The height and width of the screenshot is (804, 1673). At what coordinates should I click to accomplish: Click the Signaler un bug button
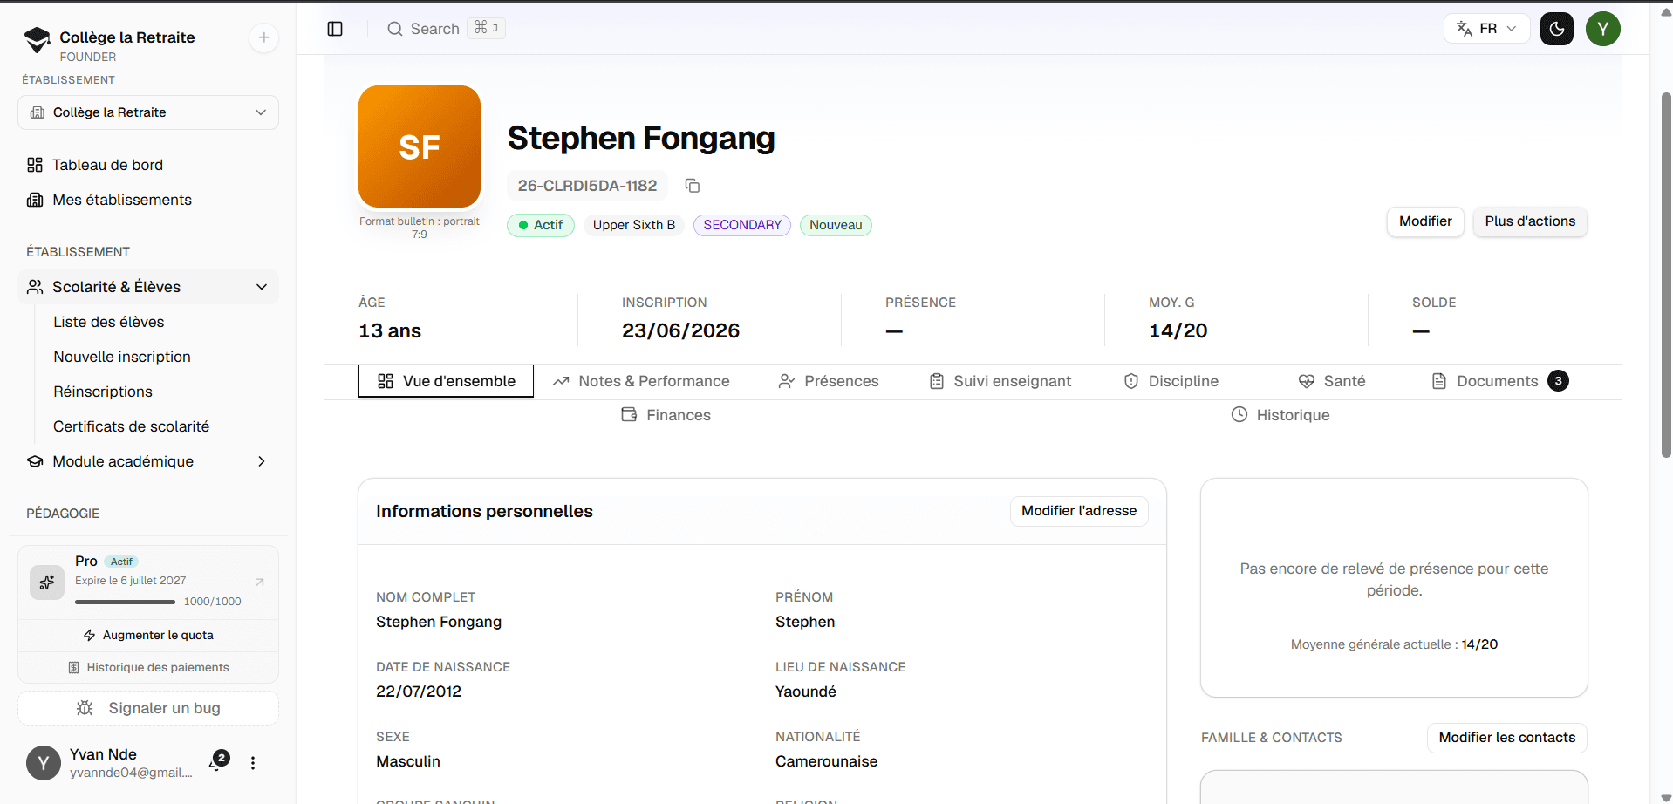pos(148,708)
